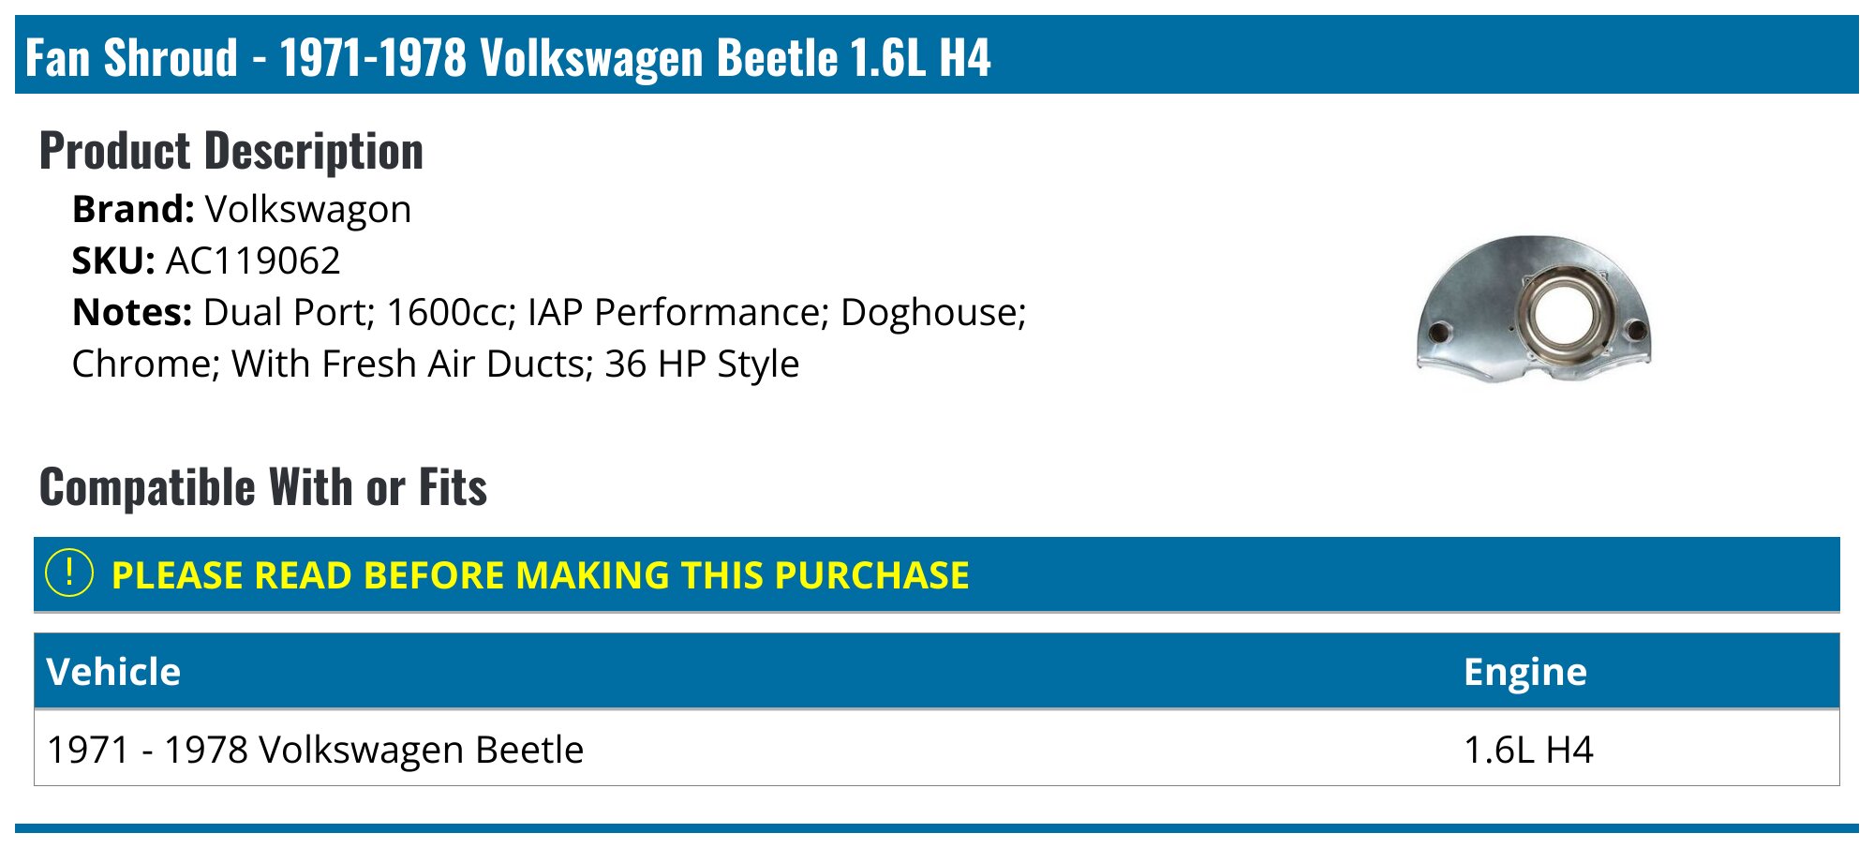The image size is (1874, 848).
Task: Click the Volkswagon brand value
Action: pos(308,209)
